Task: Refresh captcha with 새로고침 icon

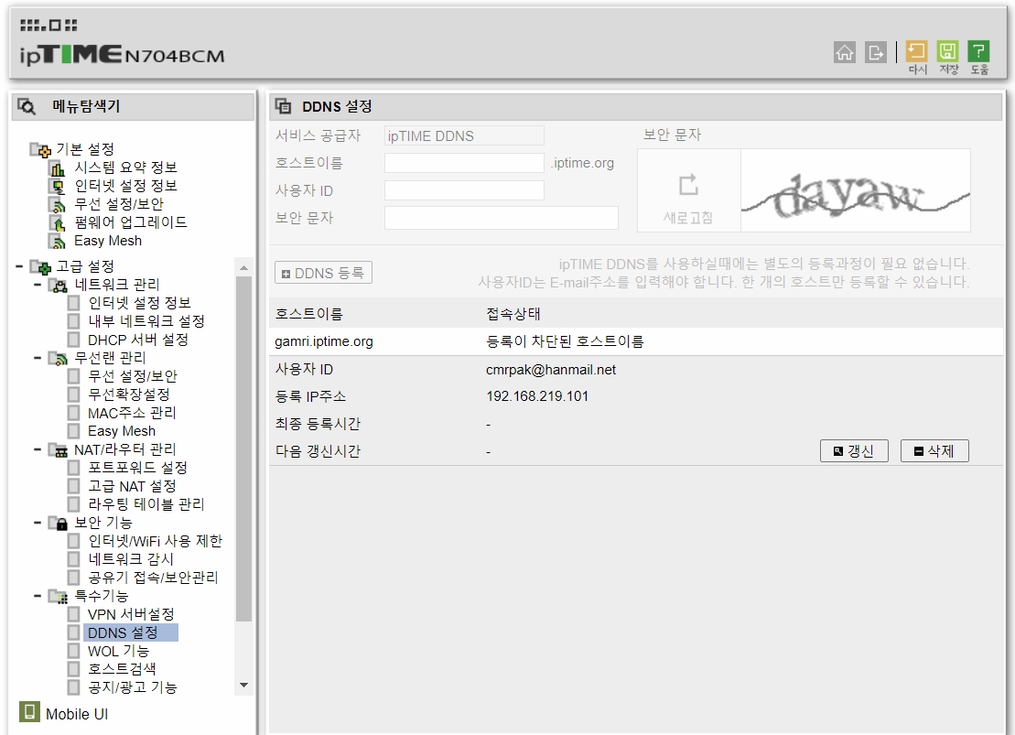Action: pyautogui.click(x=688, y=185)
